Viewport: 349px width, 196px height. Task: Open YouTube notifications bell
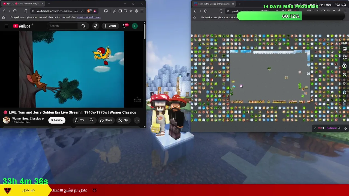point(125,26)
